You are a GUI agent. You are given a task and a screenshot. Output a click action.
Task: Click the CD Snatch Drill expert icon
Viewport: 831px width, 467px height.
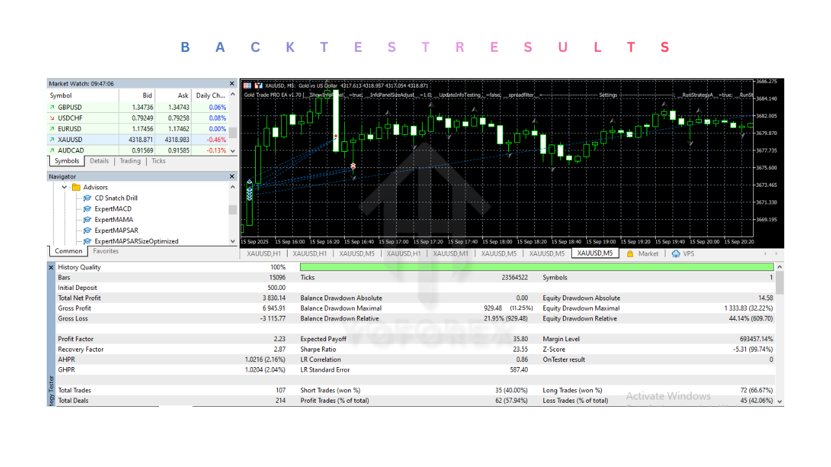tap(87, 198)
